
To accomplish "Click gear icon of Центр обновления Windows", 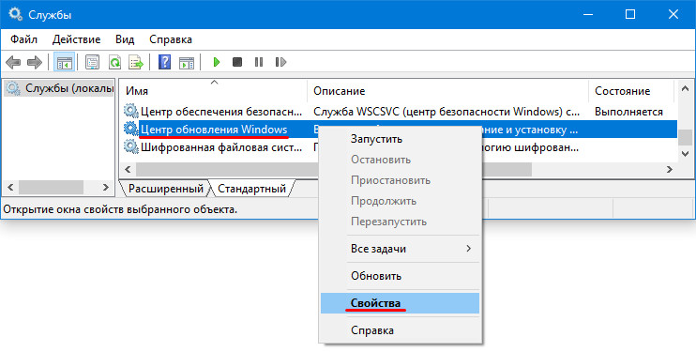I will pyautogui.click(x=130, y=129).
